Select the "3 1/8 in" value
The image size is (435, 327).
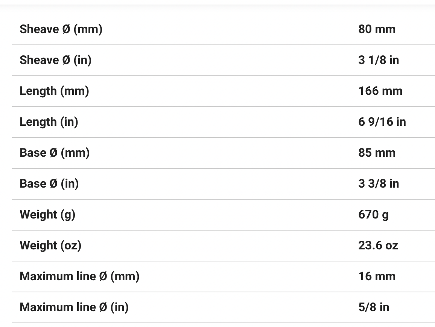tap(379, 60)
